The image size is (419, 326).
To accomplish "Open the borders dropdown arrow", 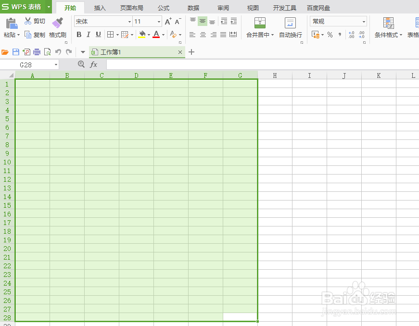I will (x=117, y=35).
